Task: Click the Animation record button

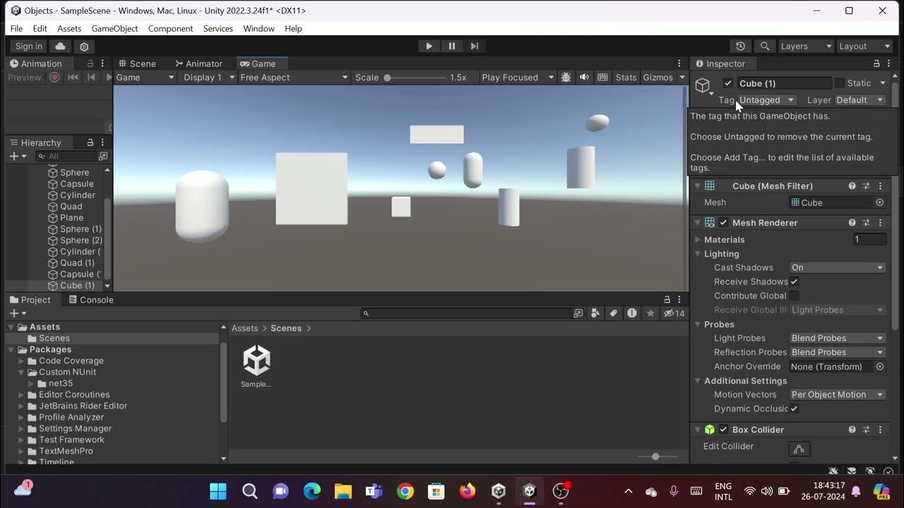Action: [x=54, y=78]
